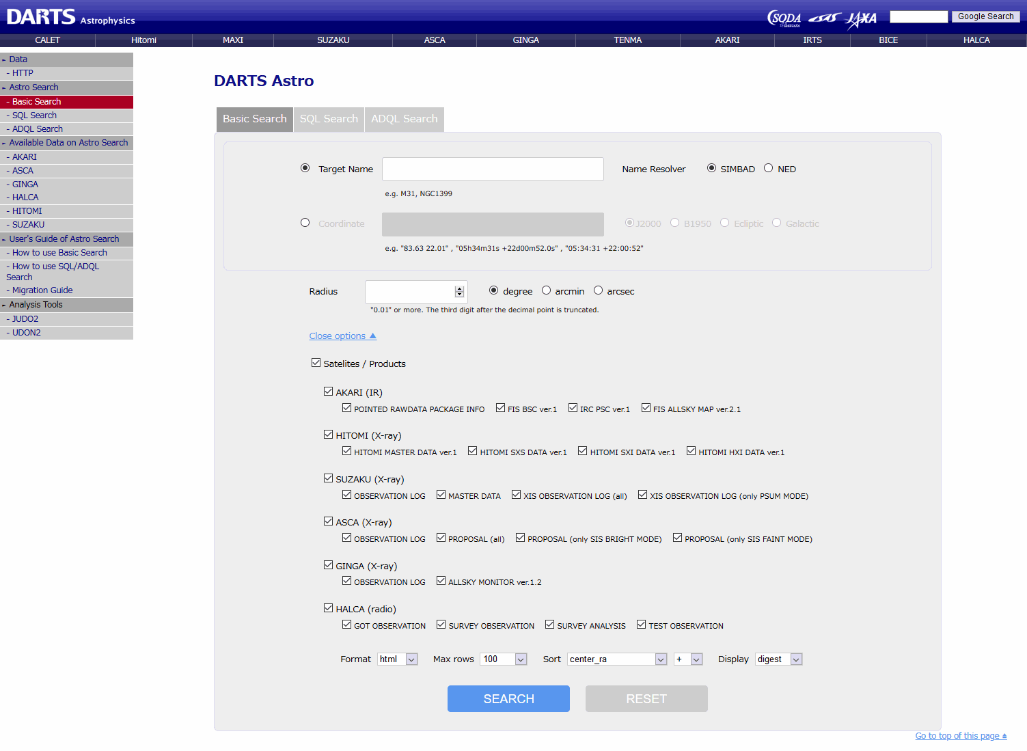Click the Target Name input field
Image resolution: width=1027 pixels, height=751 pixels.
493,169
